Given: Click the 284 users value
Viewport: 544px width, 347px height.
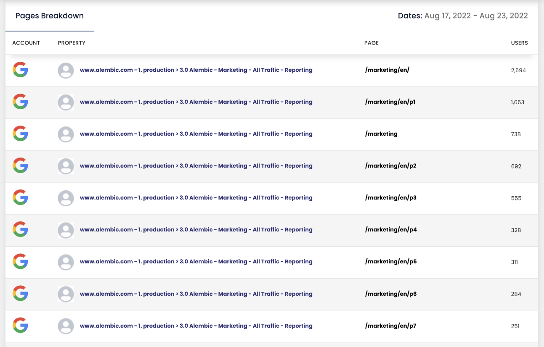Looking at the screenshot, I should (x=516, y=294).
